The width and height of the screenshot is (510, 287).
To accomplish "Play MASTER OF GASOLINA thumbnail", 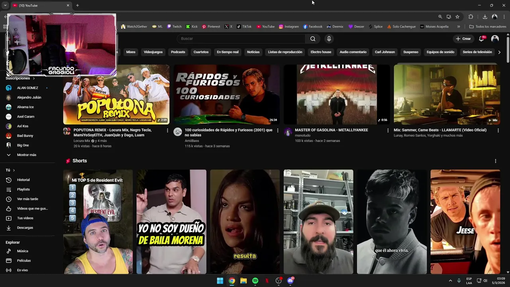I will point(337,94).
